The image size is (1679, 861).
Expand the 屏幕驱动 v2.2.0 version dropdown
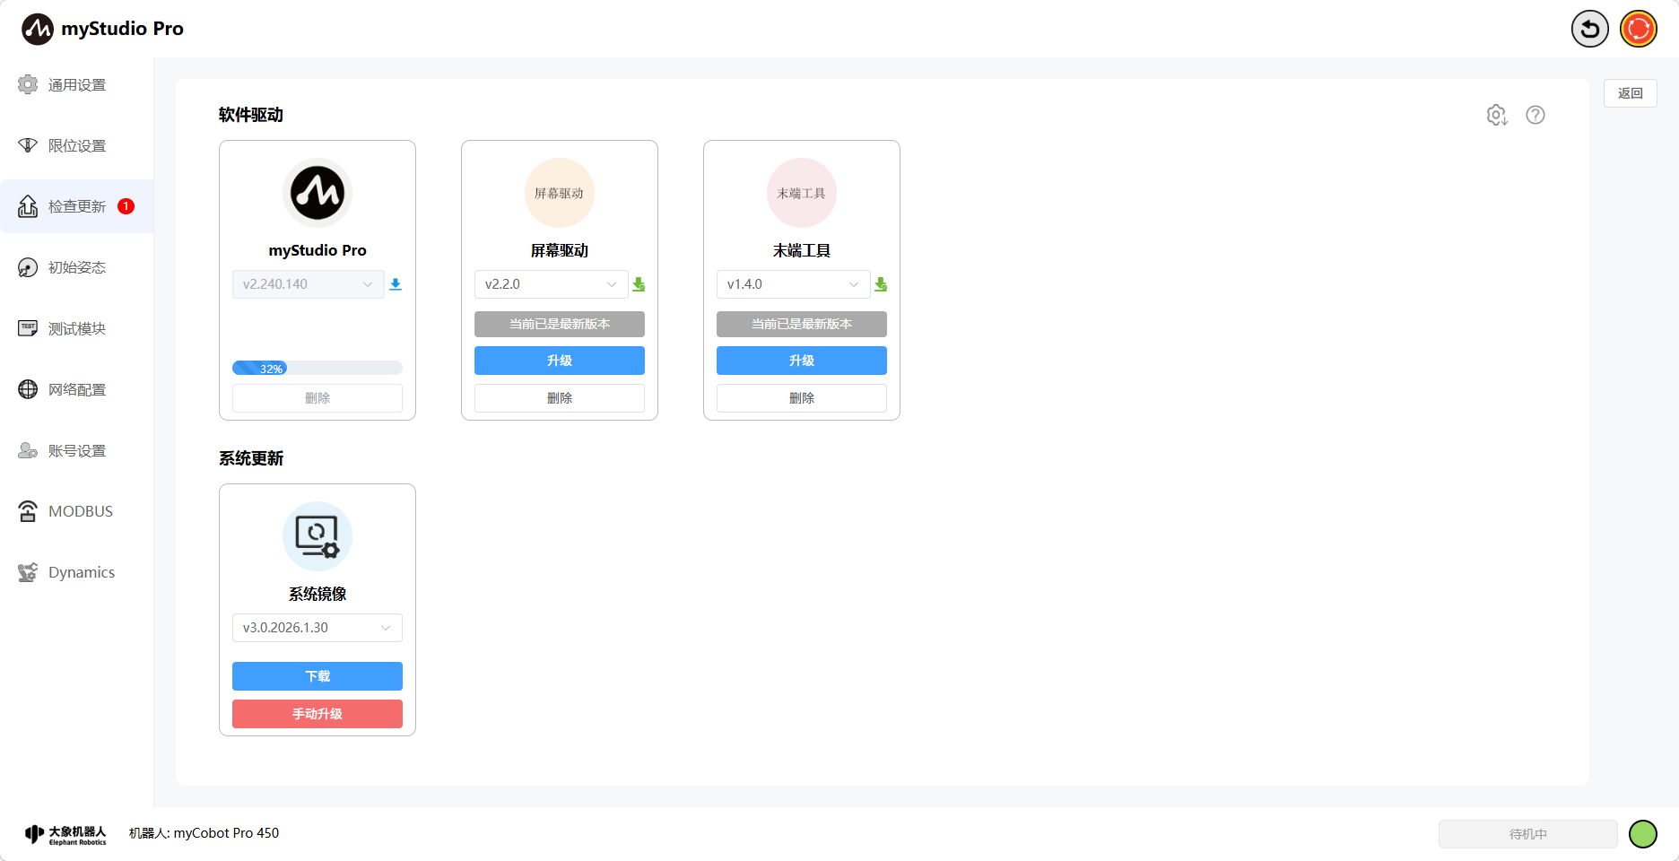point(551,284)
